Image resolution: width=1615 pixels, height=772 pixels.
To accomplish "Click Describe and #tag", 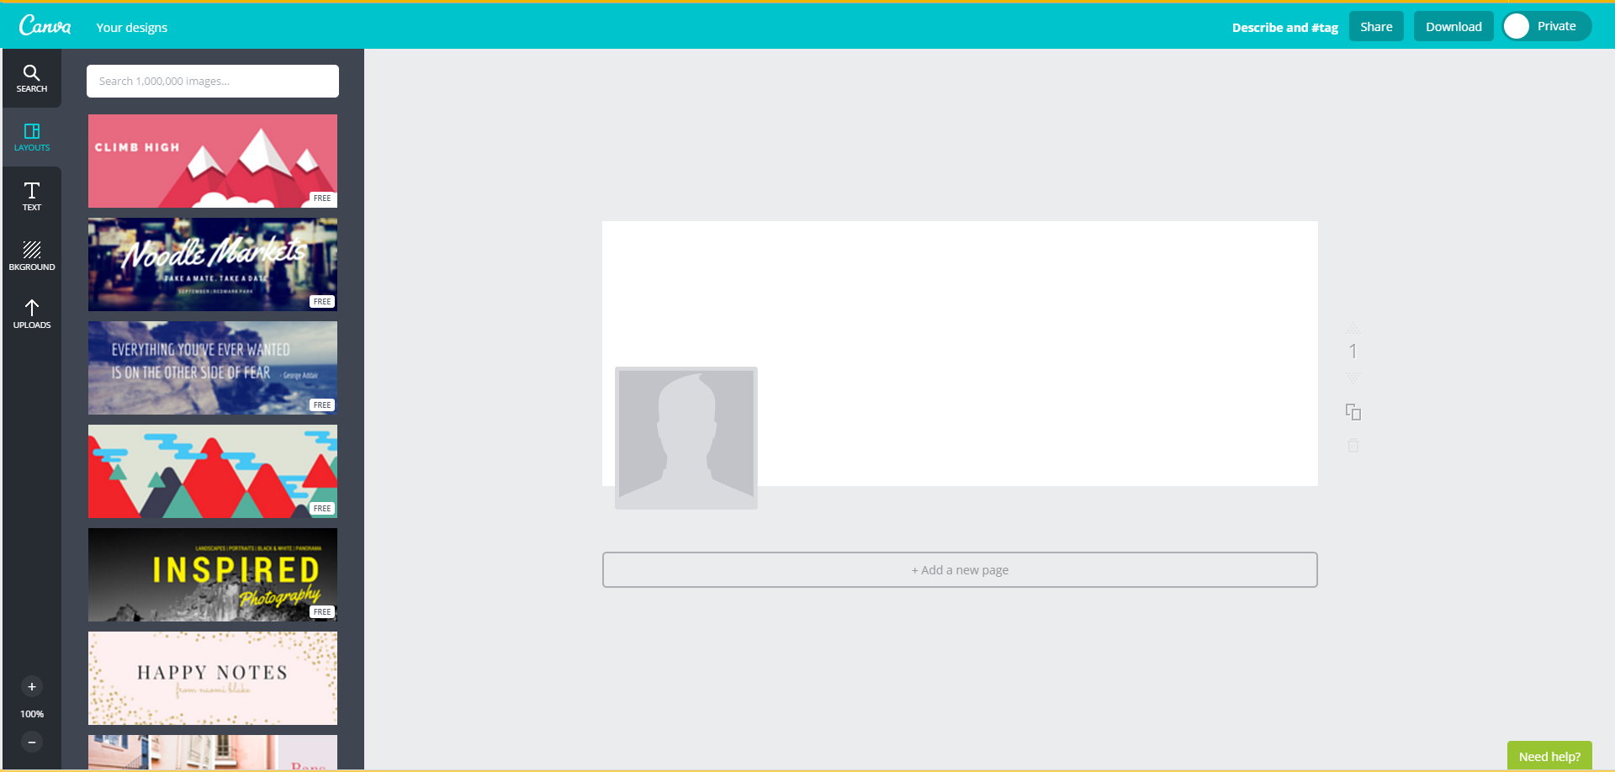I will coord(1285,27).
